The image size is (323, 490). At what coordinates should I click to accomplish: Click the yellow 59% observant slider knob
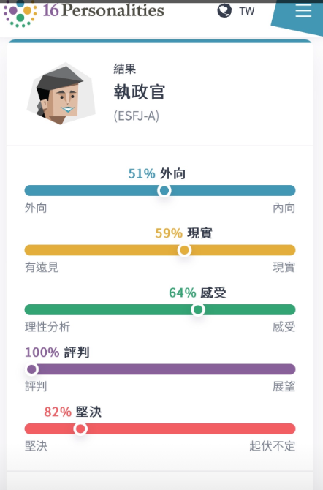point(184,250)
